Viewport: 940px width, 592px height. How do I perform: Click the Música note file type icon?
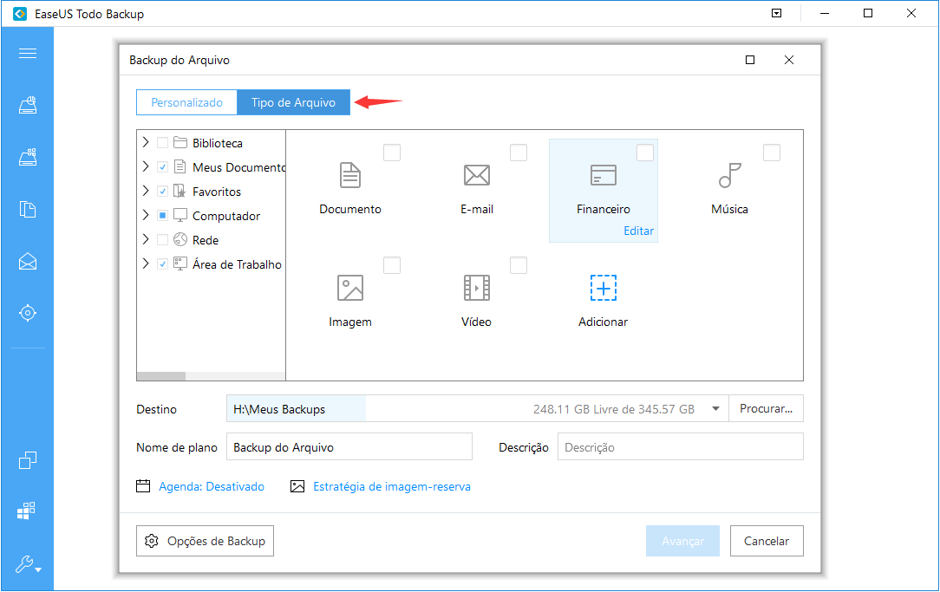(x=729, y=175)
